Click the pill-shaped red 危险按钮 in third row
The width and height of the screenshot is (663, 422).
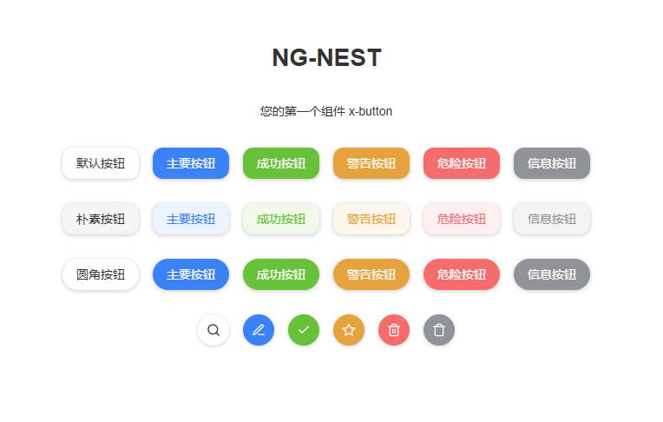click(x=462, y=274)
